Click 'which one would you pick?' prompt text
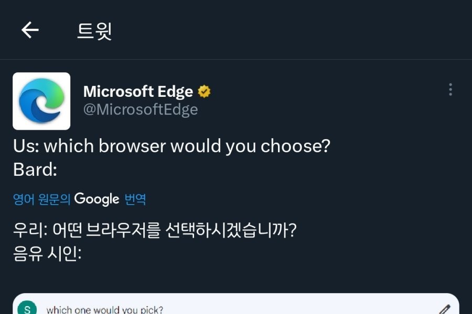The image size is (472, 314). click(105, 309)
